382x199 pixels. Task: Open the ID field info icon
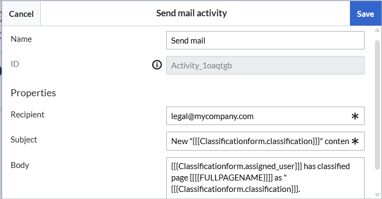pos(157,65)
